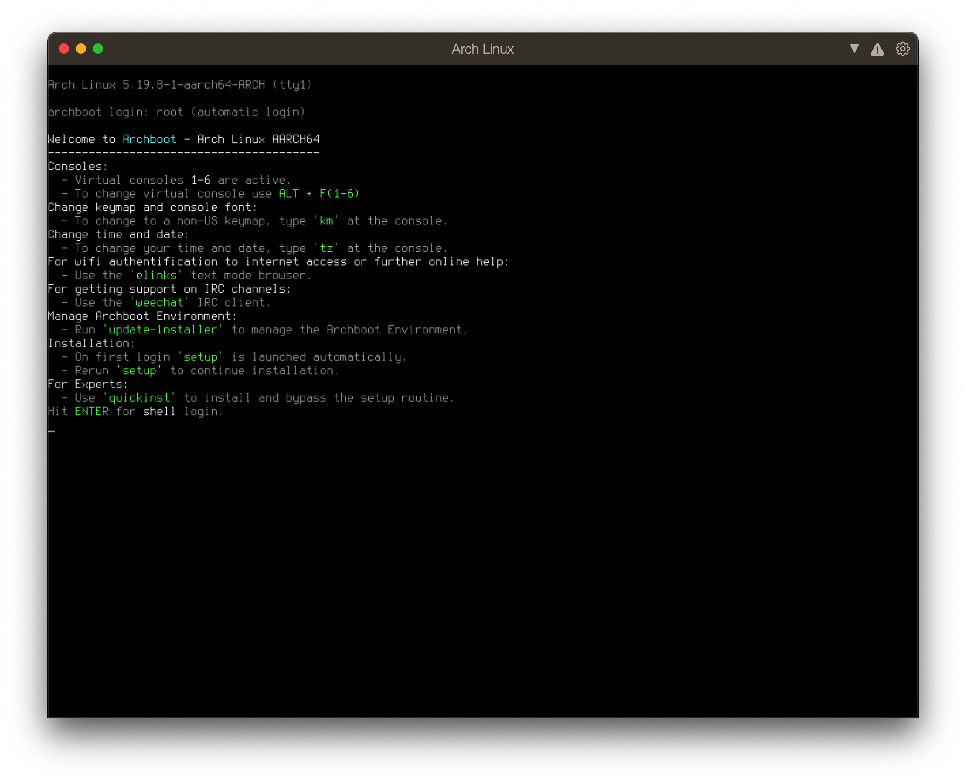Viewport: 966px width, 781px height.
Task: Click 'setup' in the Rerun line
Action: (x=139, y=370)
